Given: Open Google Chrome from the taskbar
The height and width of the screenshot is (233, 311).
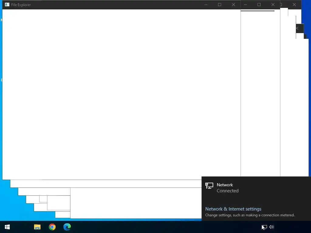Looking at the screenshot, I should [x=52, y=227].
